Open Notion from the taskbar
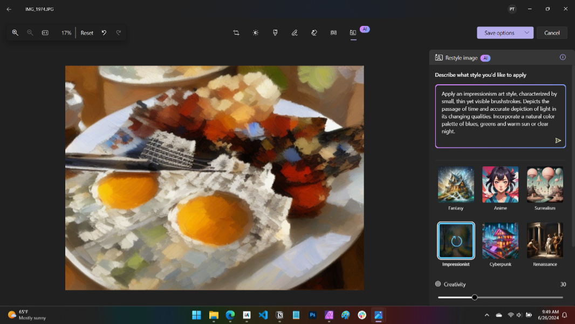The image size is (575, 324). tap(279, 315)
